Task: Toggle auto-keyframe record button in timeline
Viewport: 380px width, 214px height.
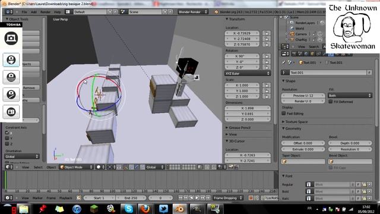Action: pyautogui.click(x=251, y=198)
